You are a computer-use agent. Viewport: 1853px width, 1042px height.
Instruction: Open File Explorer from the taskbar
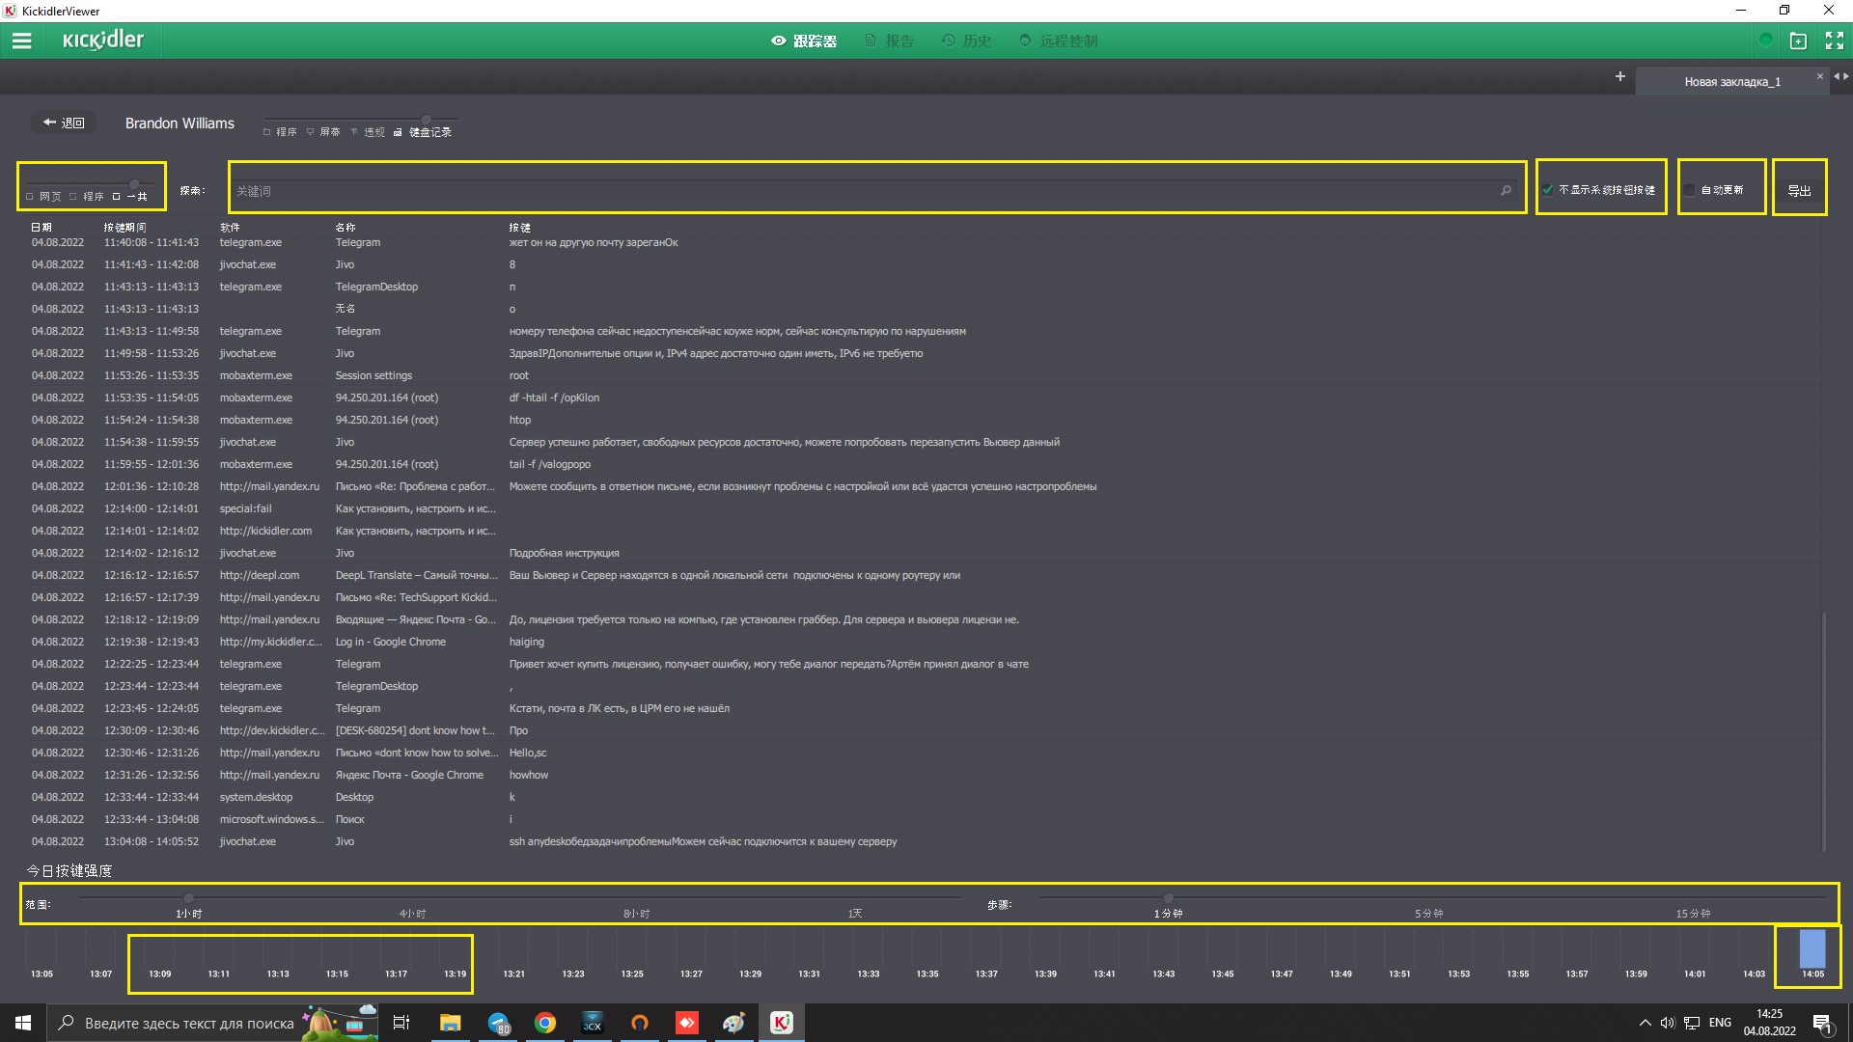tap(451, 1023)
